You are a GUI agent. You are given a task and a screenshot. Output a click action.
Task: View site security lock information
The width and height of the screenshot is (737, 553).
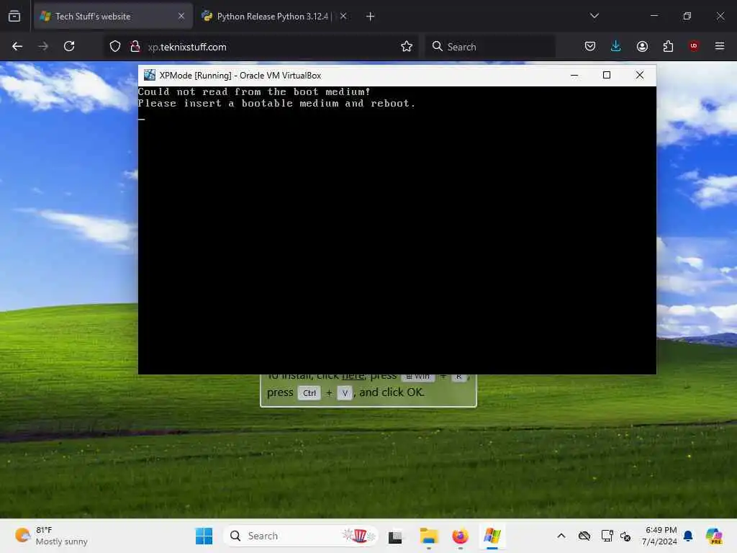pos(135,46)
